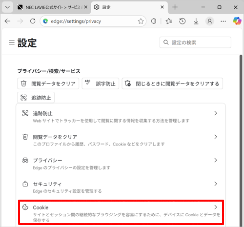Focus the address bar showing edge://settings/privacy

pyautogui.click(x=93, y=21)
